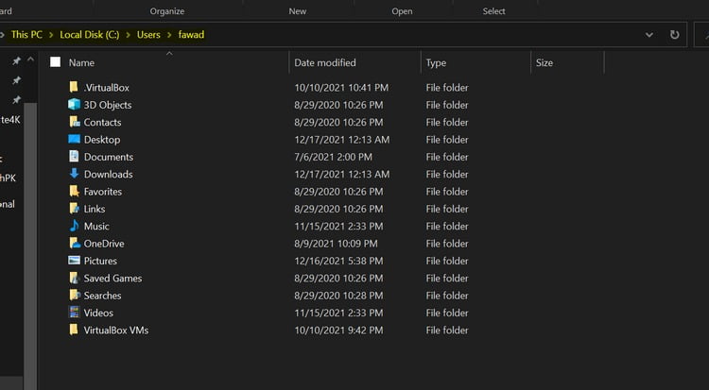Select the Searches folder icon

pos(74,295)
